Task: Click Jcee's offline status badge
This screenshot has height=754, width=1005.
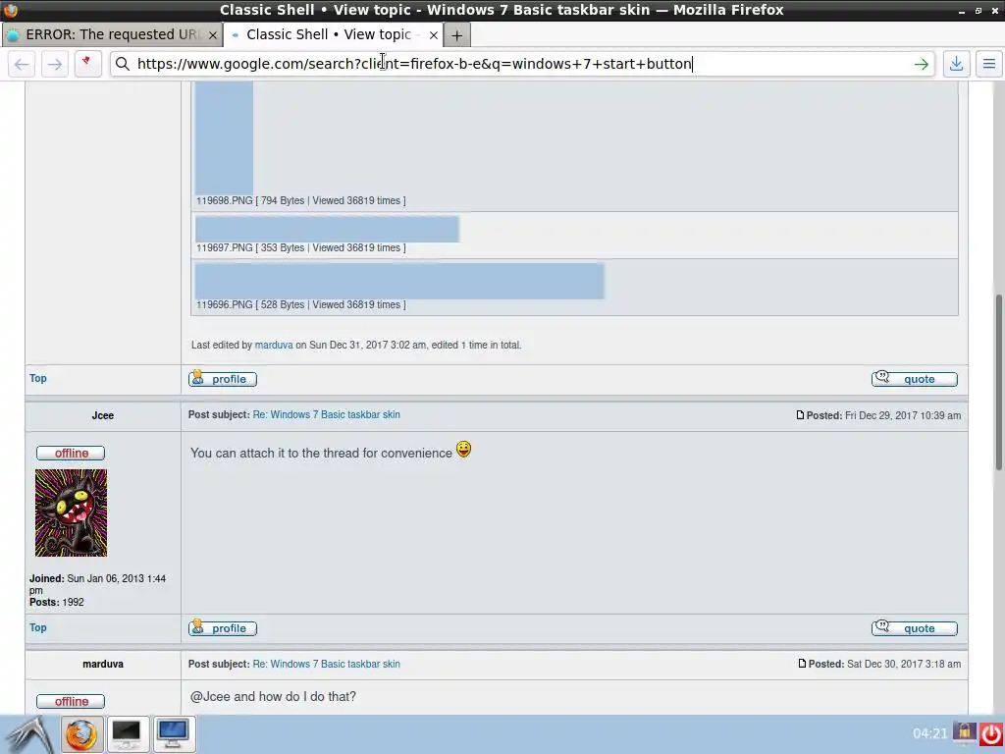Action: pyautogui.click(x=71, y=454)
